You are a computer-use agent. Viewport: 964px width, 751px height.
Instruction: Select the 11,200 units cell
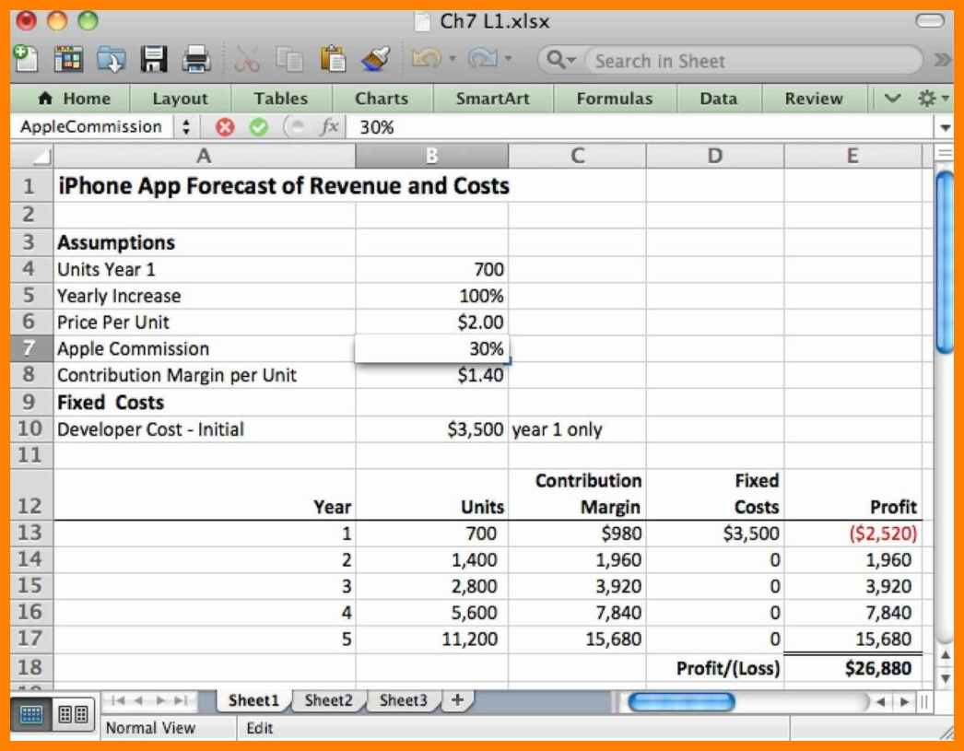431,640
